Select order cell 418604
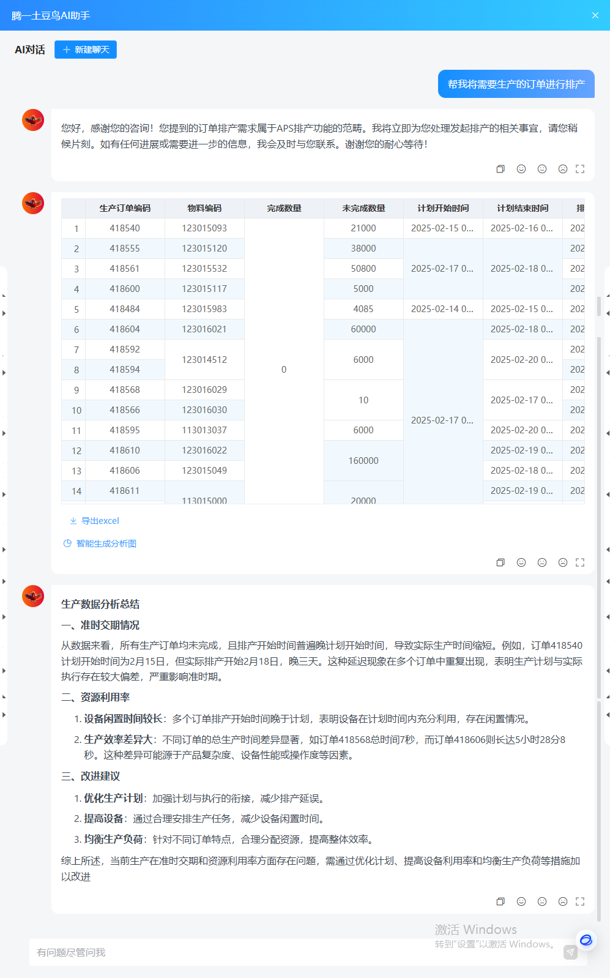 click(125, 329)
